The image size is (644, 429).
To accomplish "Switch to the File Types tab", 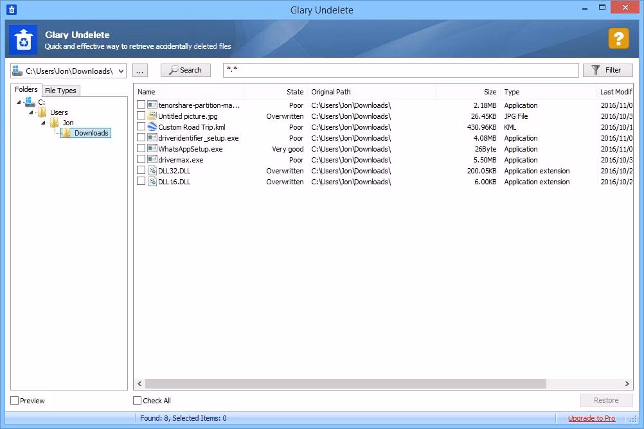I will tap(60, 91).
